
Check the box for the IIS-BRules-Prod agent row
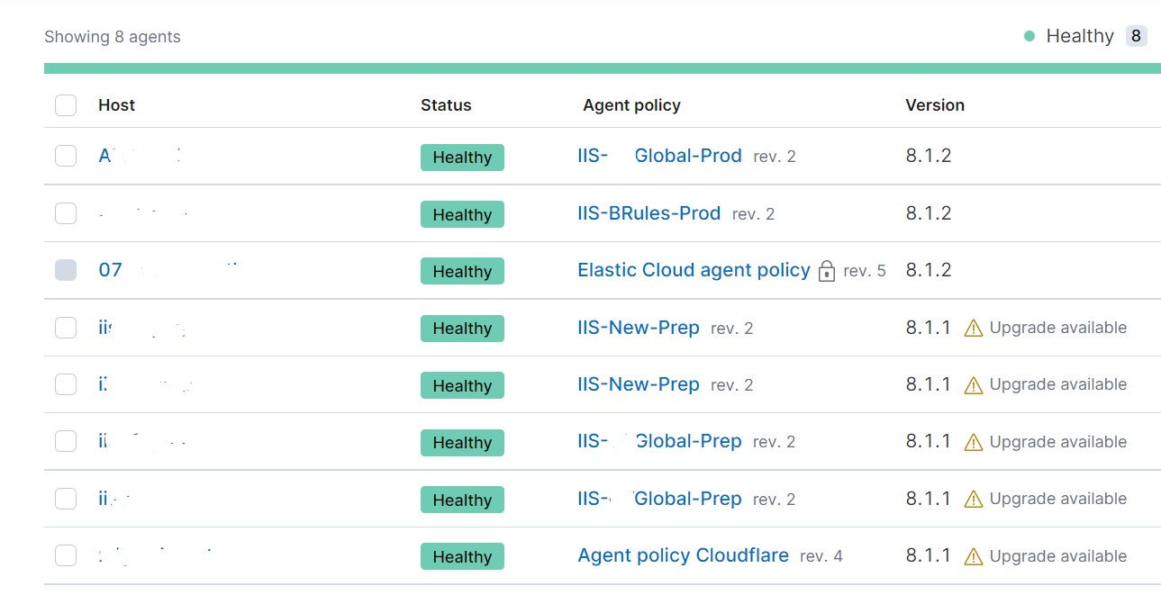[x=66, y=213]
